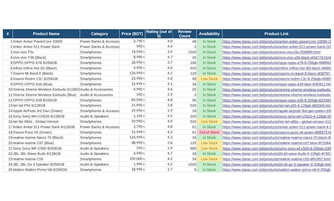
Task: Click the Price (BDT) column header
Action: (132, 34)
